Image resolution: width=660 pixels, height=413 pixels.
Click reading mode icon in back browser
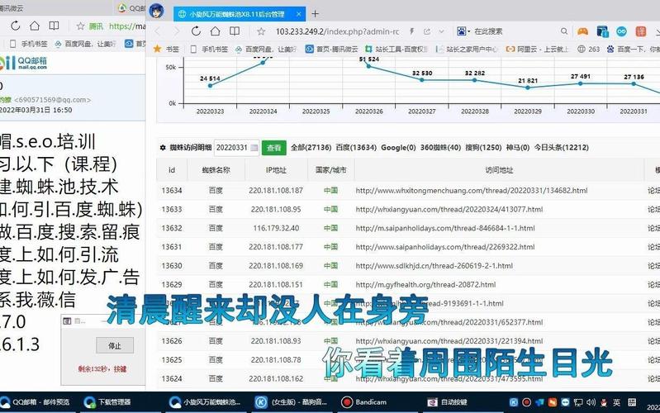[54, 26]
